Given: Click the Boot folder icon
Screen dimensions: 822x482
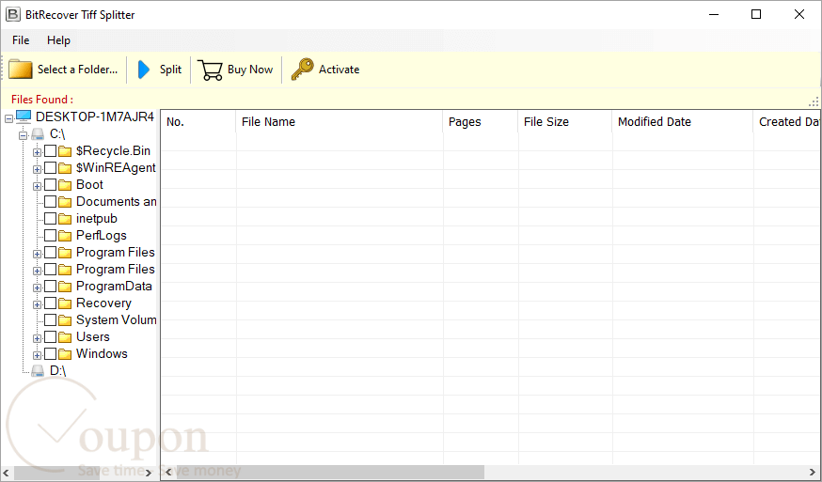Looking at the screenshot, I should click(x=65, y=185).
